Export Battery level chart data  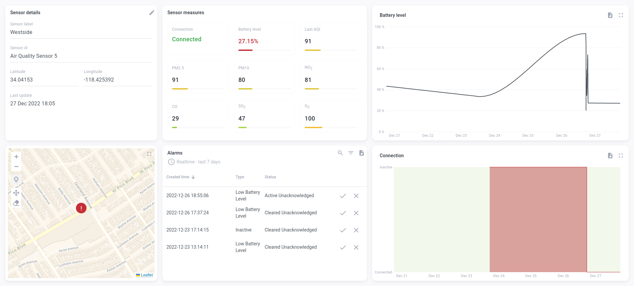[x=610, y=15]
